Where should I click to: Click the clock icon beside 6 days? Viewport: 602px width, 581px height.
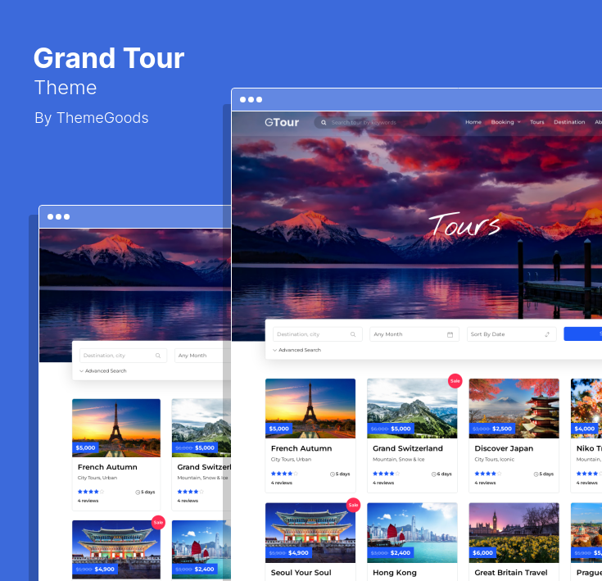(x=434, y=474)
